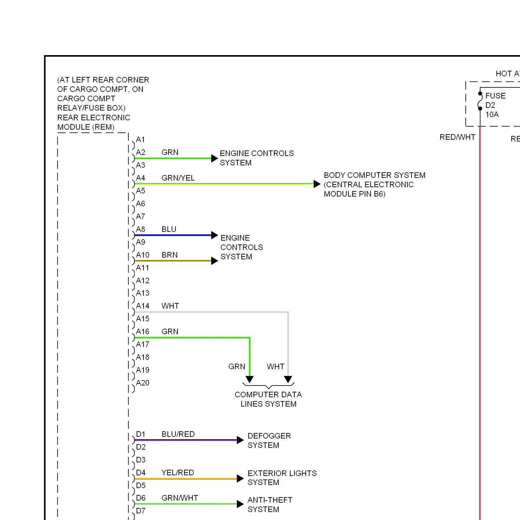The width and height of the screenshot is (520, 520).
Task: Select pin label A4
Action: click(140, 178)
